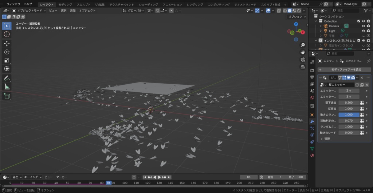Screen dimensions: 373x193
Task: Switch to the Modeling workspace tab
Action: (x=65, y=4)
